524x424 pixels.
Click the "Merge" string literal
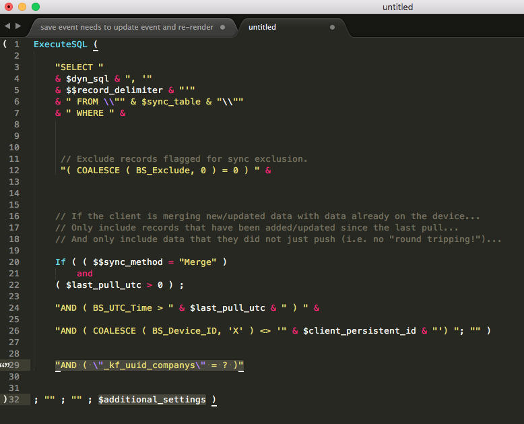pos(198,262)
